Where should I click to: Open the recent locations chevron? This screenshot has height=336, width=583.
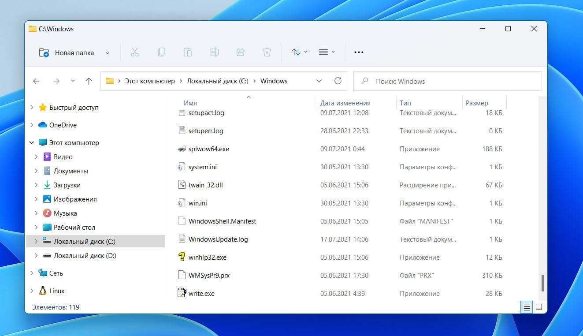[x=73, y=81]
